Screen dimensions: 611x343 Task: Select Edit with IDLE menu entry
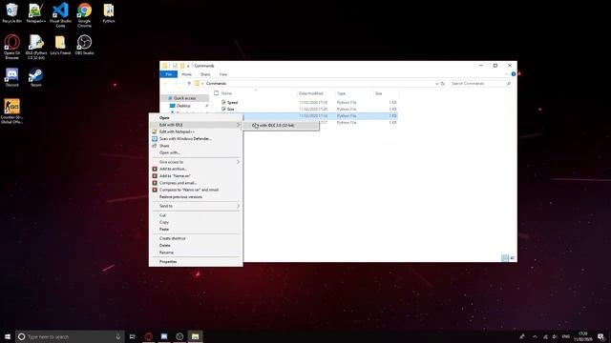click(x=196, y=125)
